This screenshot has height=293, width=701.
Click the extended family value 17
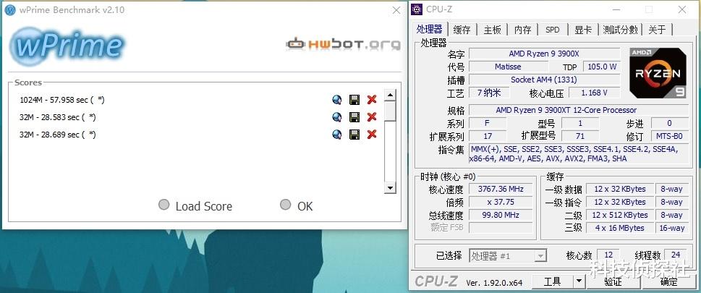488,136
